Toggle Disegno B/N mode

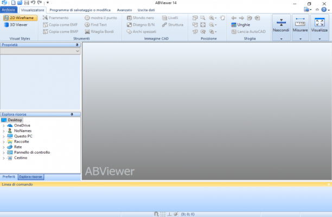(x=141, y=25)
